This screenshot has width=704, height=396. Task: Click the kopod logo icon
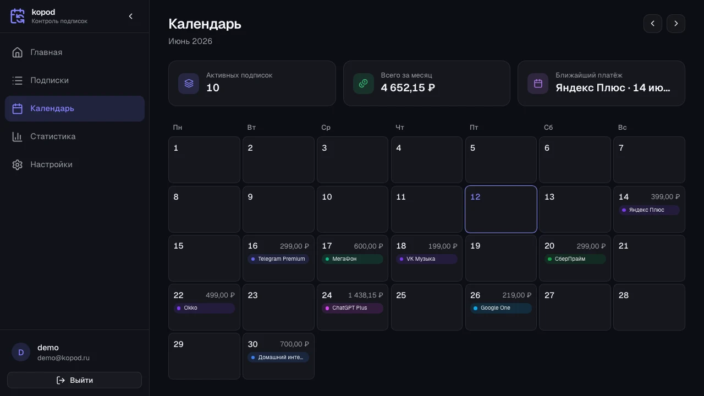[x=18, y=16]
